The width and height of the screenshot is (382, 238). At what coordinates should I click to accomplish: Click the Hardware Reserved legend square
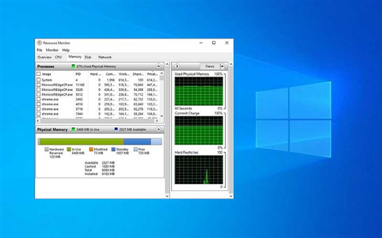point(46,149)
